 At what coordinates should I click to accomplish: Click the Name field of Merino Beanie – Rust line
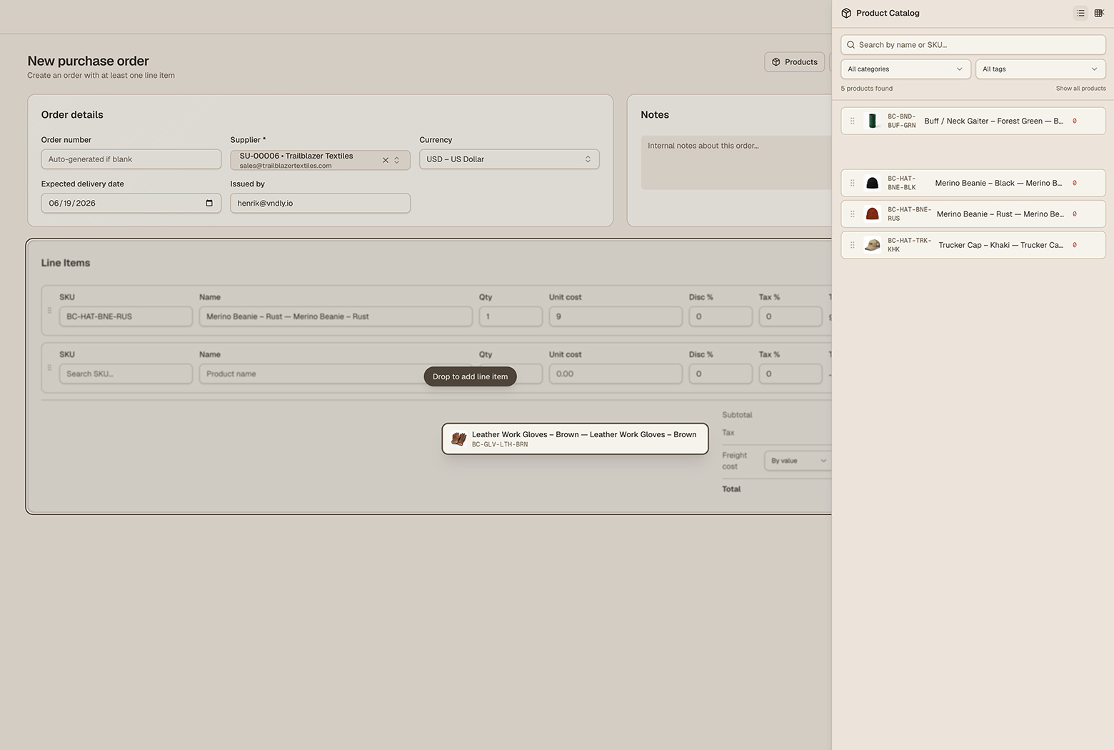[x=336, y=316]
